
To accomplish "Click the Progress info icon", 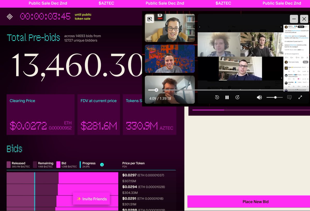I will coord(102,165).
